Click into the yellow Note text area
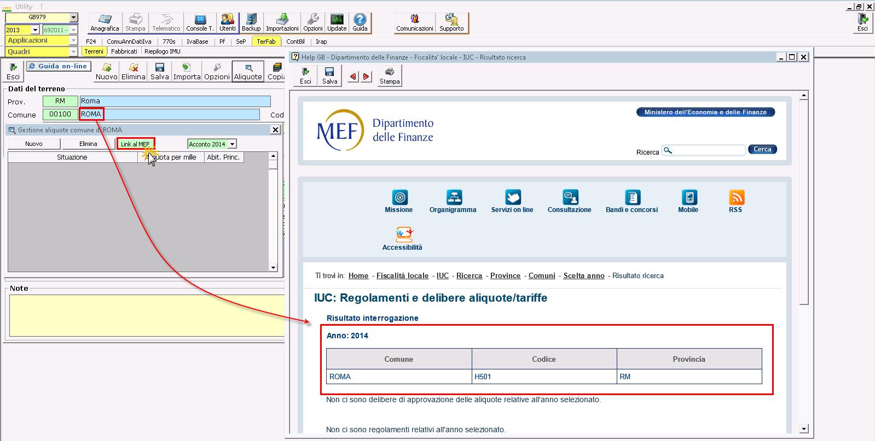The height and width of the screenshot is (441, 875). (x=147, y=316)
